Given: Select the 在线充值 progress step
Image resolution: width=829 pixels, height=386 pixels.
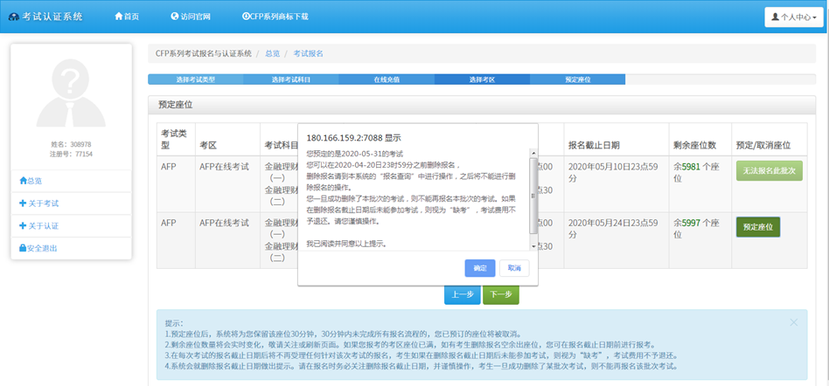Looking at the screenshot, I should (x=387, y=79).
